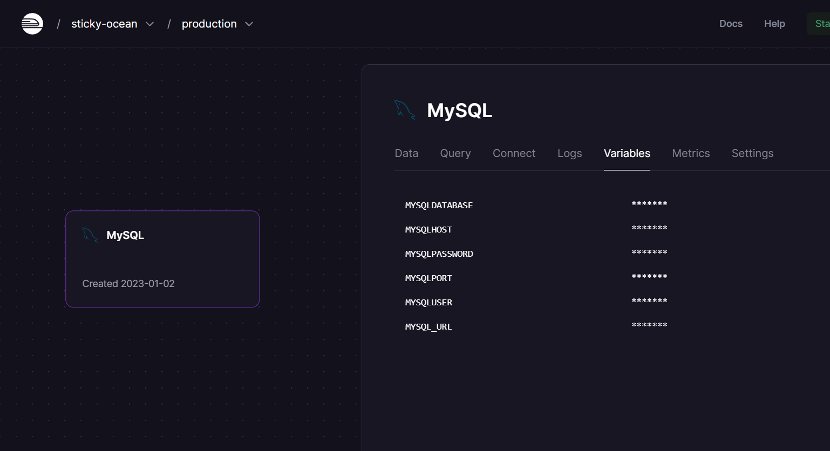Open the Help link
Image resolution: width=830 pixels, height=451 pixels.
point(774,24)
